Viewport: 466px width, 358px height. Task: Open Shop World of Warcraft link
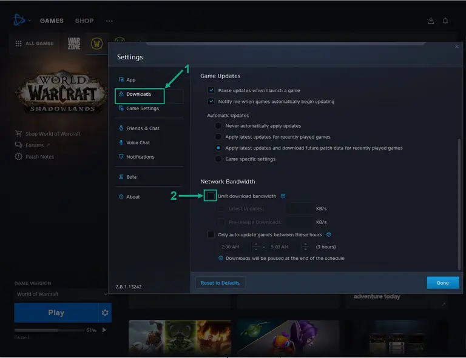click(x=53, y=134)
